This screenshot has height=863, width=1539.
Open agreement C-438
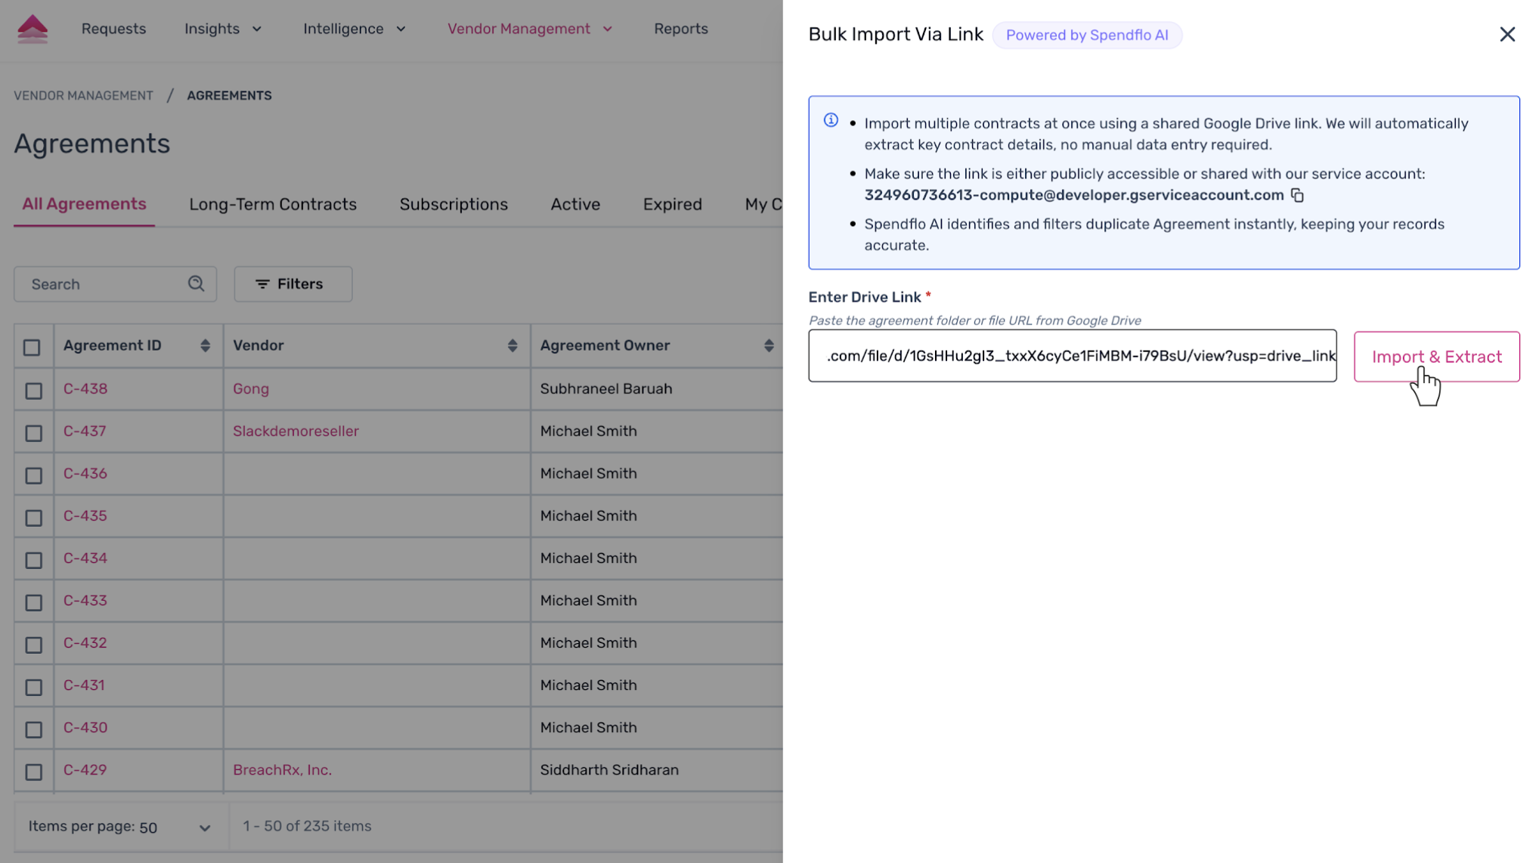click(x=85, y=388)
